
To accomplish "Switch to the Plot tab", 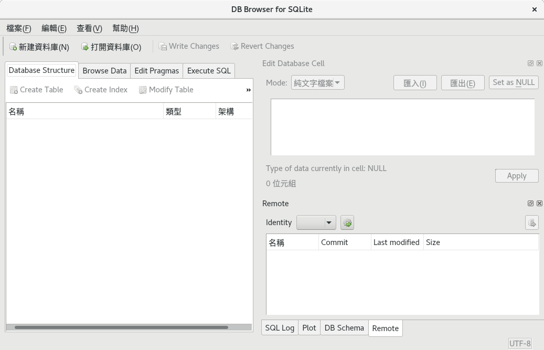I will (309, 328).
